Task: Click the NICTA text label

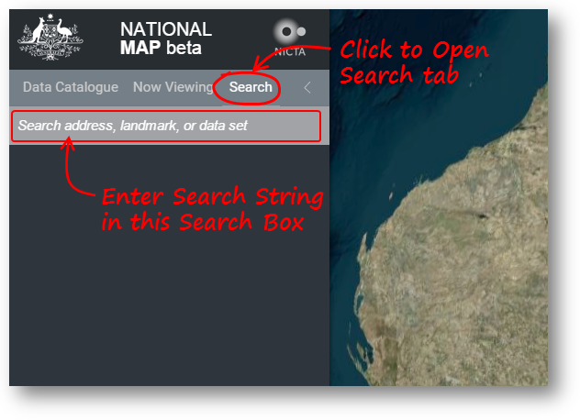Action: click(x=290, y=51)
